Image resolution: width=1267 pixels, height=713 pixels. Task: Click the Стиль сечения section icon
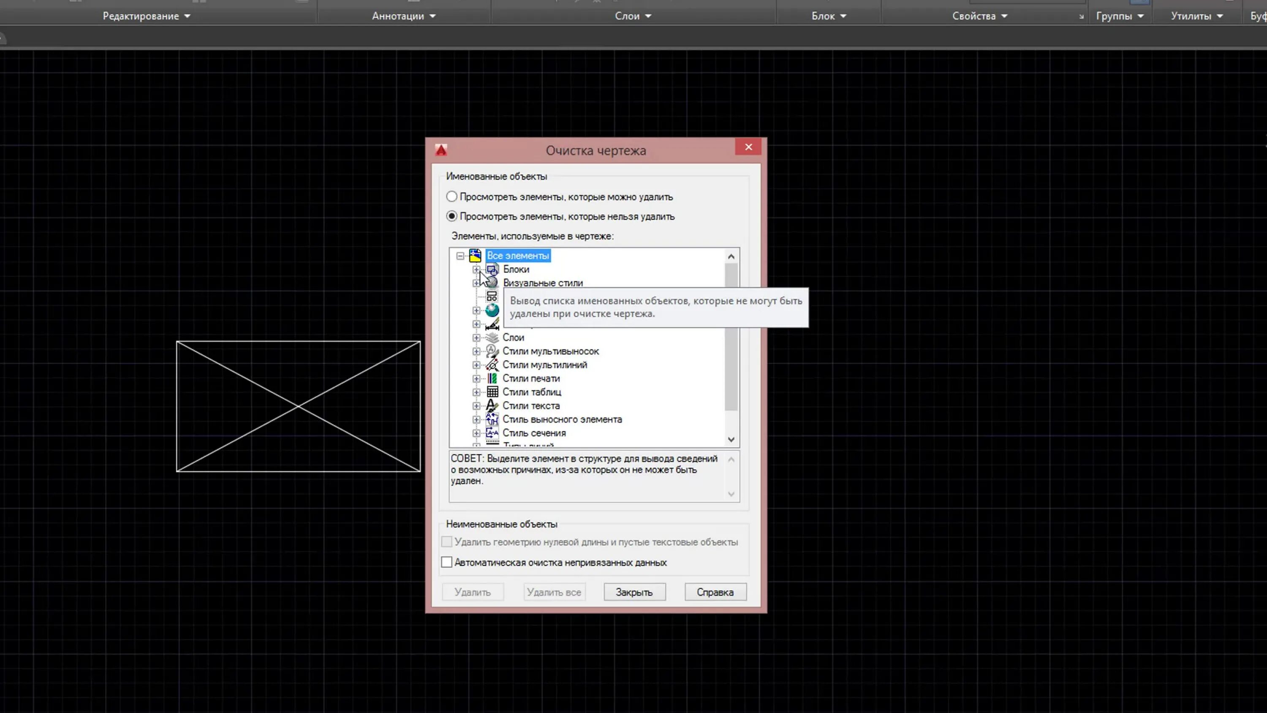492,433
